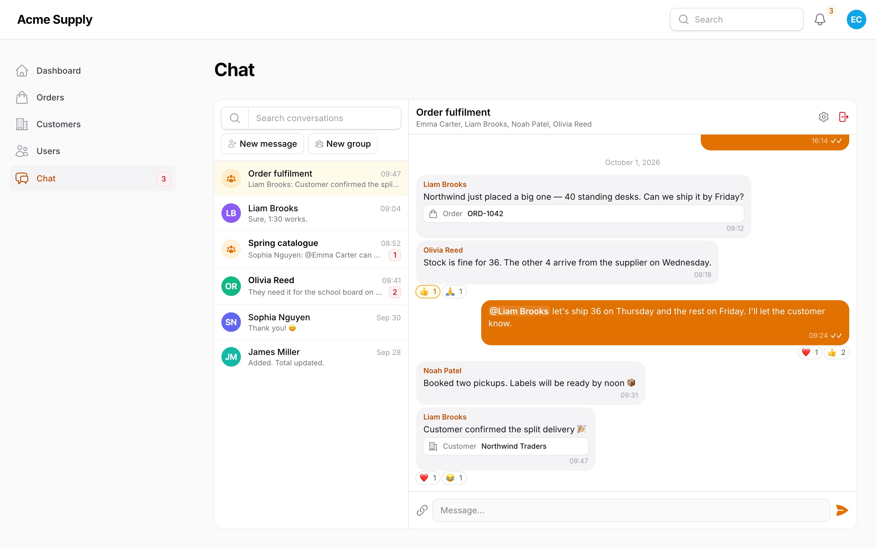
Task: Click the Spring catalogue group avatar
Action: (231, 249)
